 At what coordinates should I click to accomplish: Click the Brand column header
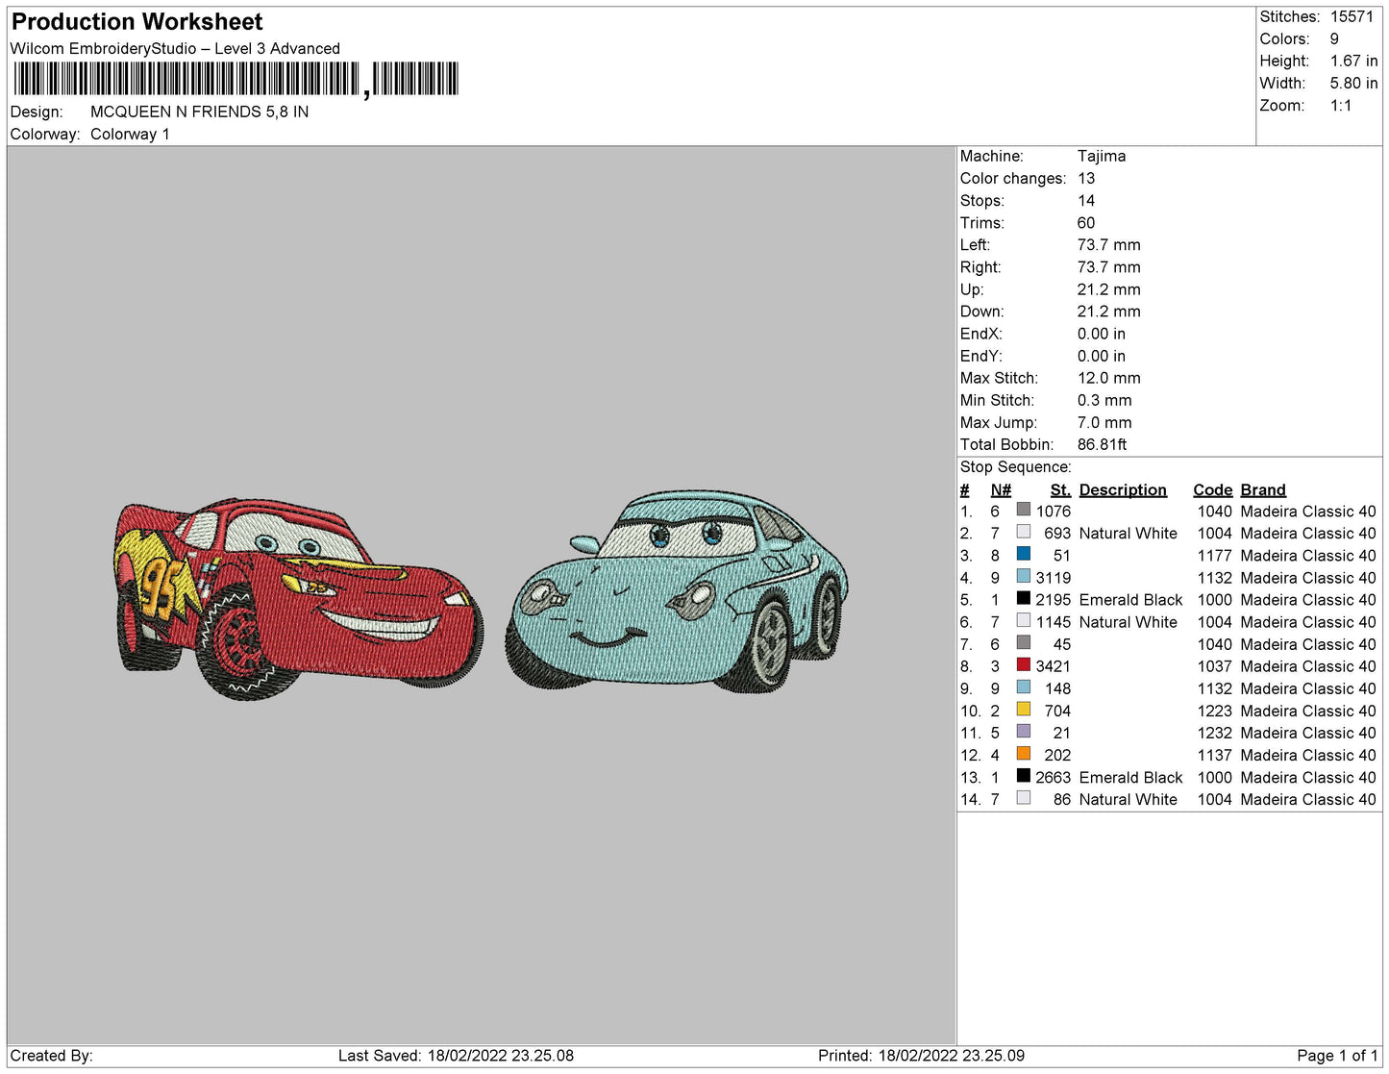click(x=1262, y=489)
